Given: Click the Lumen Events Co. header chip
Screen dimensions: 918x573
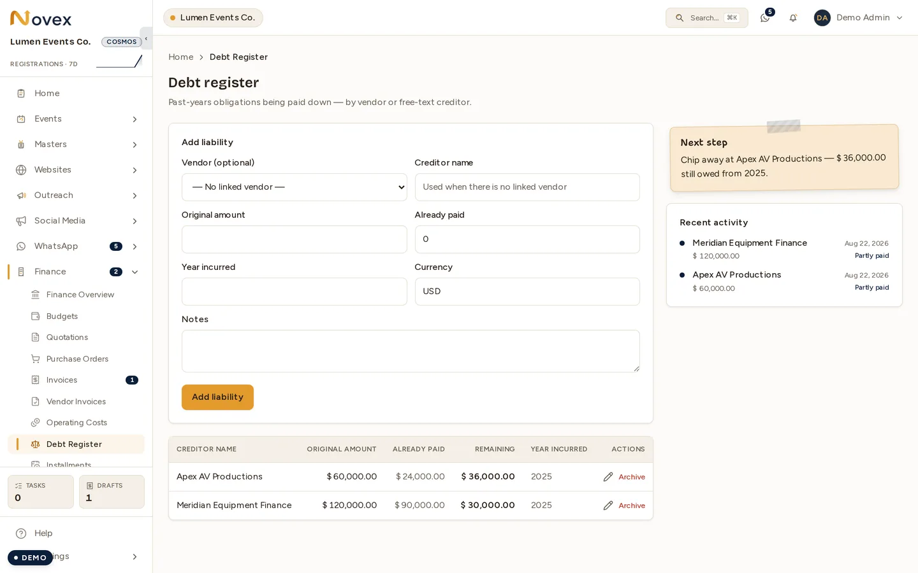Looking at the screenshot, I should (213, 18).
